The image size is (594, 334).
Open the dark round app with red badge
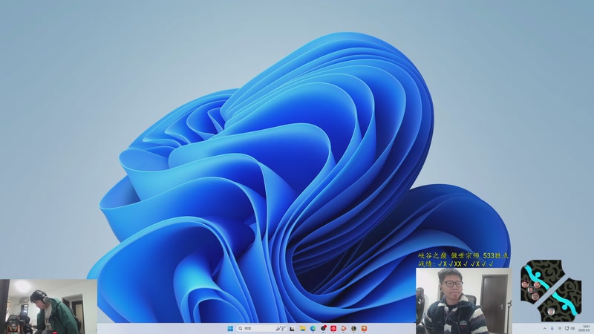(x=323, y=328)
